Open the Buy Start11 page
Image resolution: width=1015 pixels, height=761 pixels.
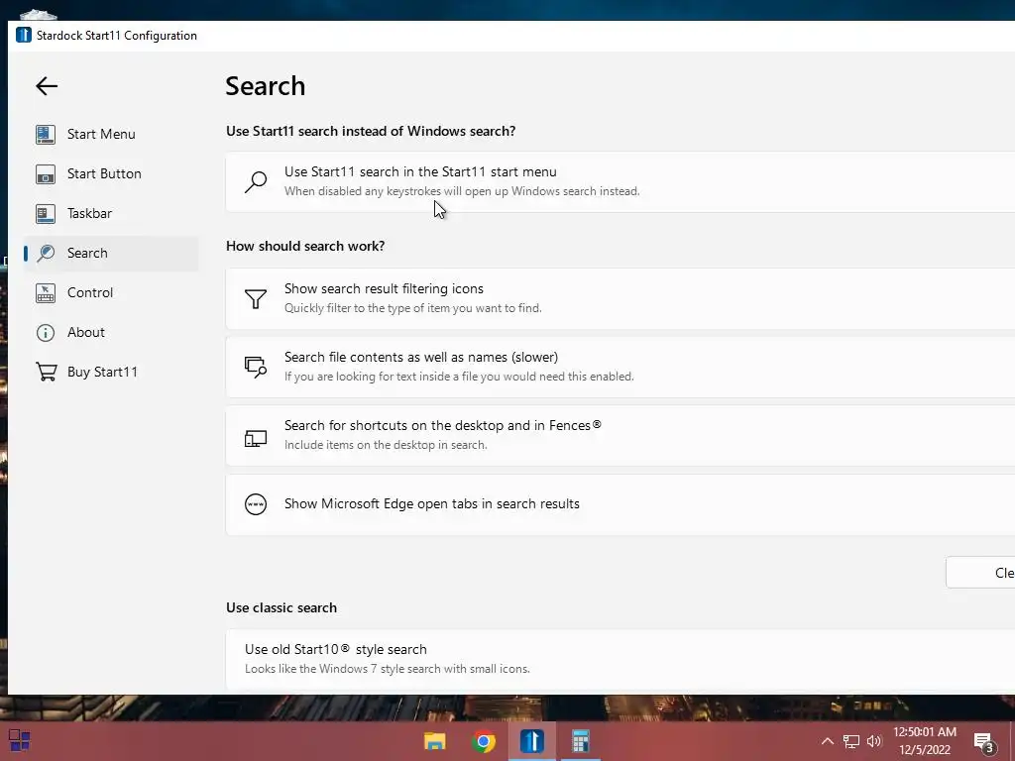[111, 372]
